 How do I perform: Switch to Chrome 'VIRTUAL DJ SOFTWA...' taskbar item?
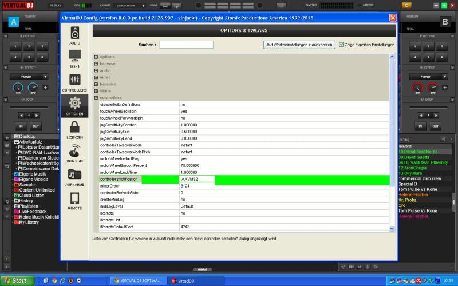tap(137, 281)
